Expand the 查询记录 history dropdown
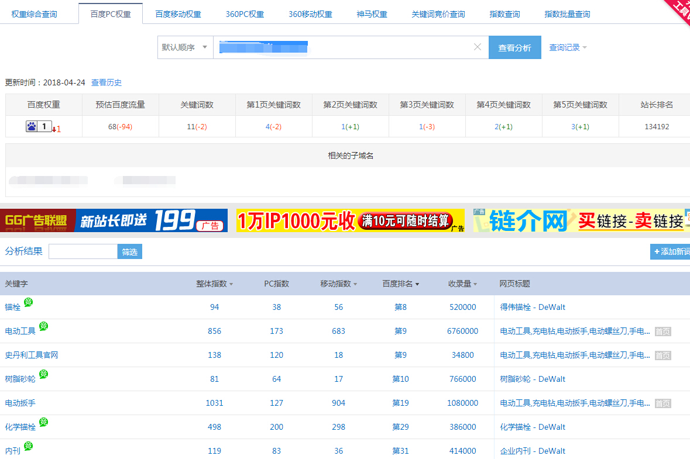Image resolution: width=690 pixels, height=459 pixels. [567, 47]
